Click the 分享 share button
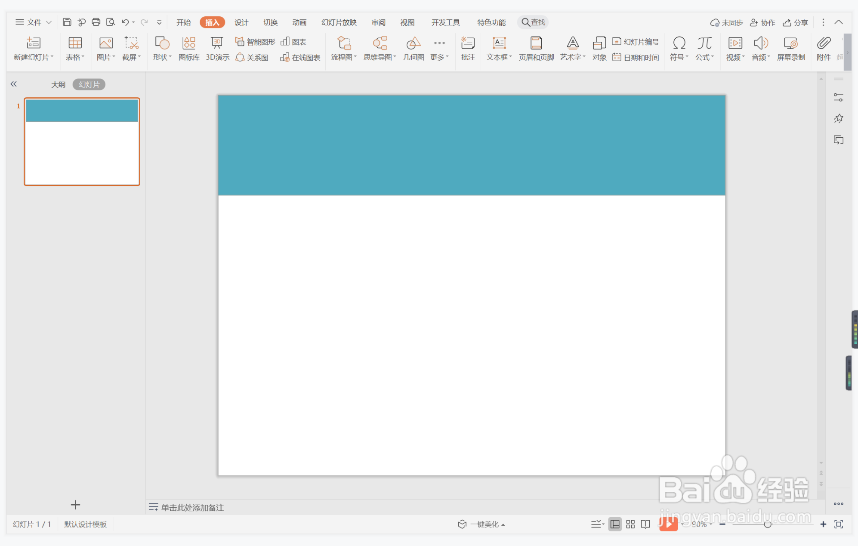Screen dimensions: 858x546 [x=795, y=22]
